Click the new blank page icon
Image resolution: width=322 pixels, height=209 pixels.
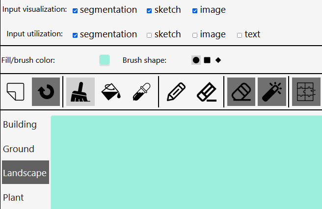point(15,92)
